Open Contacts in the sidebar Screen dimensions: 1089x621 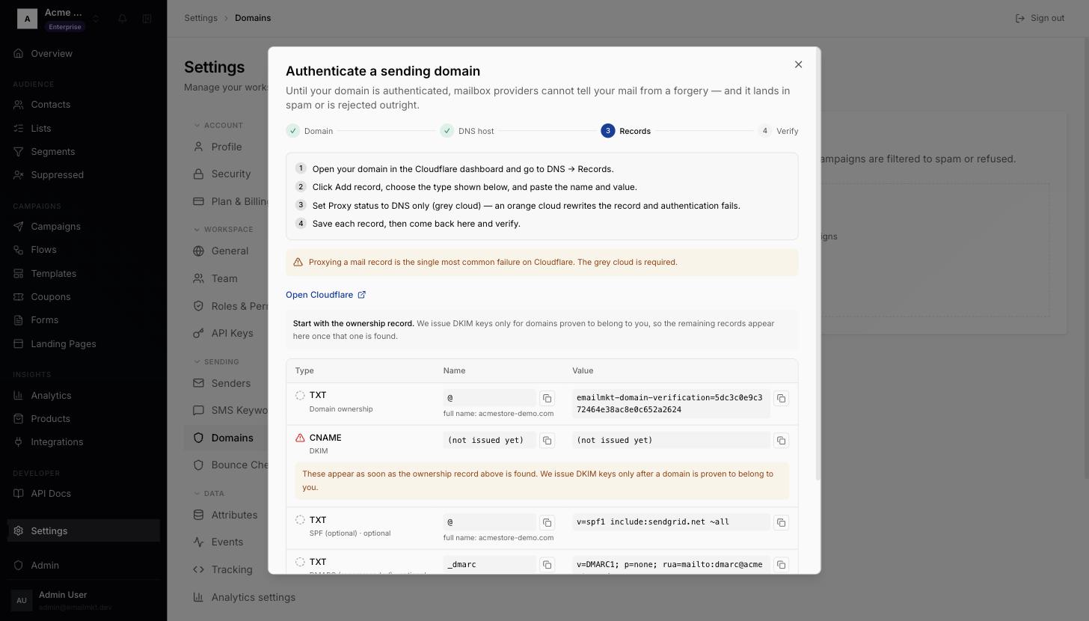84,105
